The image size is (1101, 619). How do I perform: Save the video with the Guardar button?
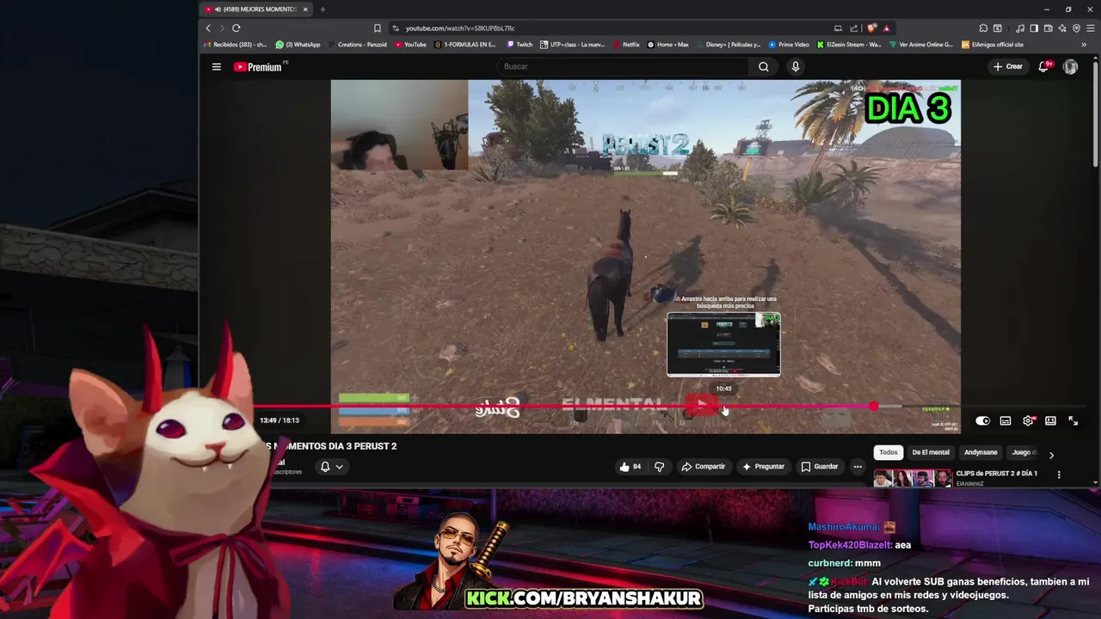(819, 467)
